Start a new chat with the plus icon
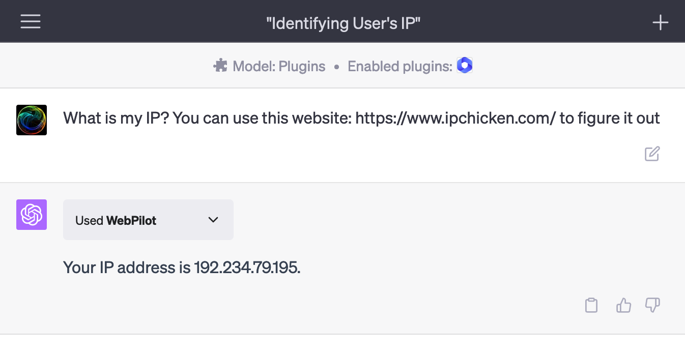The height and width of the screenshot is (355, 685). 660,22
